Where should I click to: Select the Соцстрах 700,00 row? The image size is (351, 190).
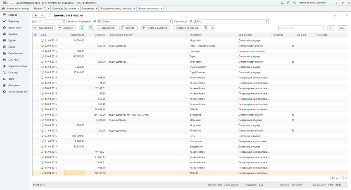coord(190,51)
